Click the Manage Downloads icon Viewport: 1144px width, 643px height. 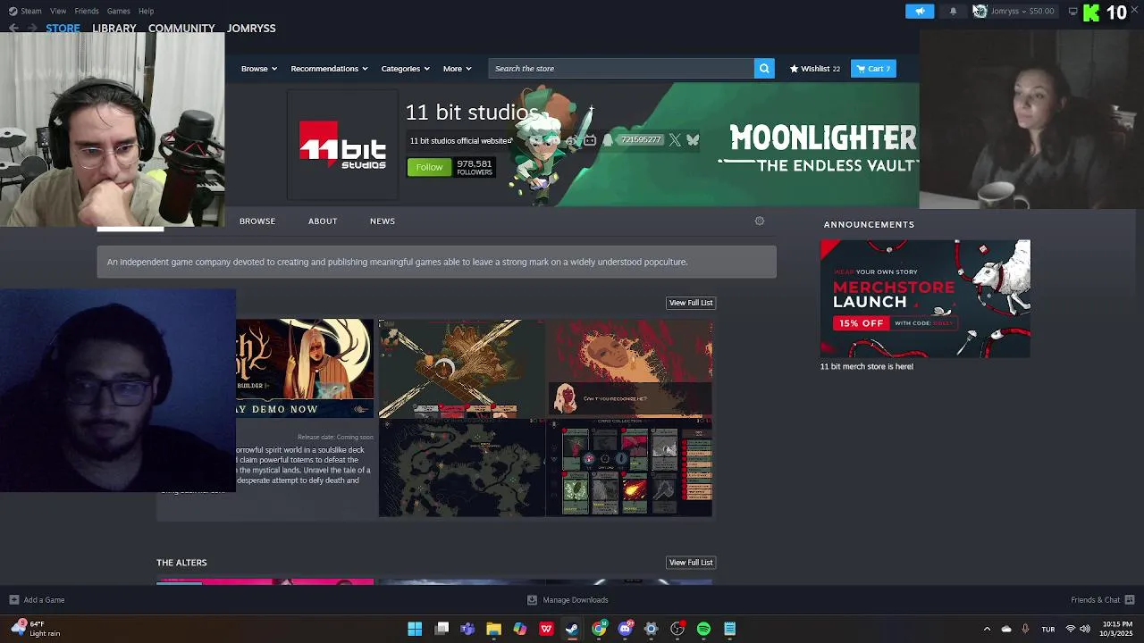pyautogui.click(x=532, y=600)
